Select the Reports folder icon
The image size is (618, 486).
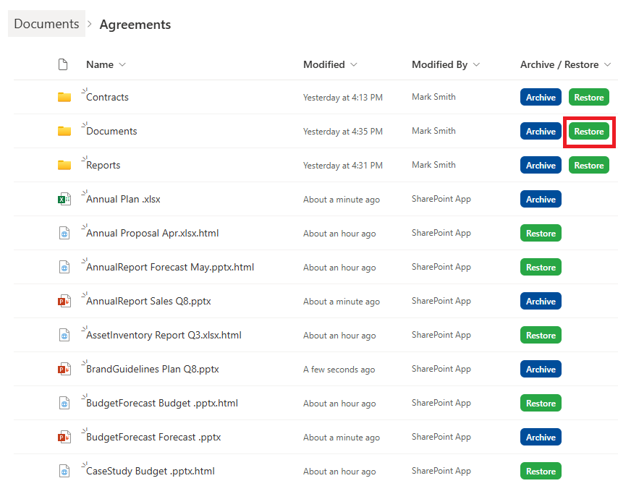[x=64, y=165]
